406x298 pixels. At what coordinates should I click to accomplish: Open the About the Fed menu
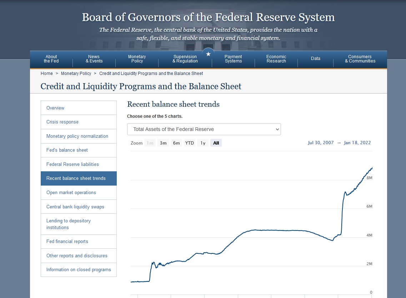[x=51, y=59]
